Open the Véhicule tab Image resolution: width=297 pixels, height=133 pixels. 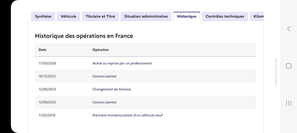68,16
